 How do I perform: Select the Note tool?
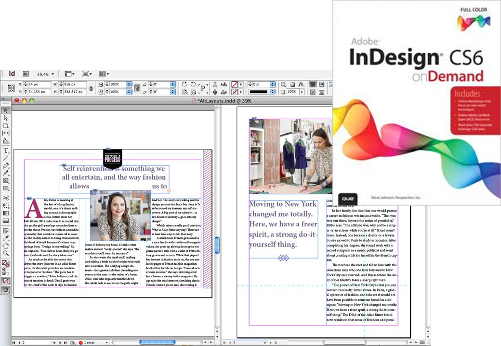[x=6, y=230]
